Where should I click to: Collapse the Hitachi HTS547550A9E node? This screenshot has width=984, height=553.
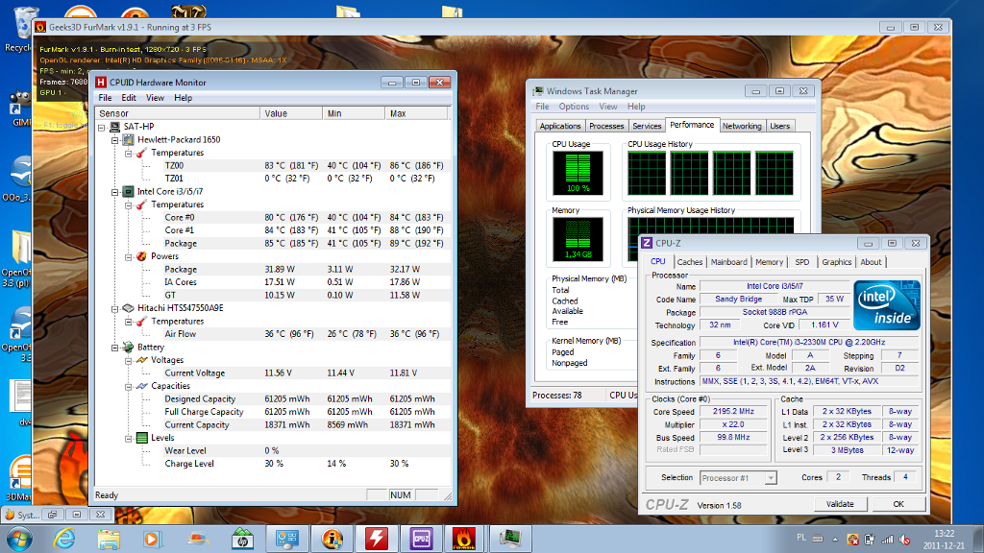pos(115,309)
